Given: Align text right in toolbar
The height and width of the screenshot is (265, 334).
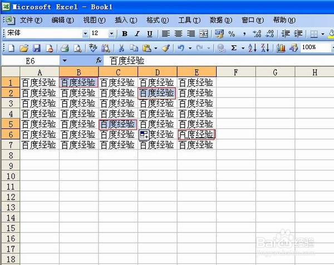Looking at the screenshot, I should coord(191,33).
